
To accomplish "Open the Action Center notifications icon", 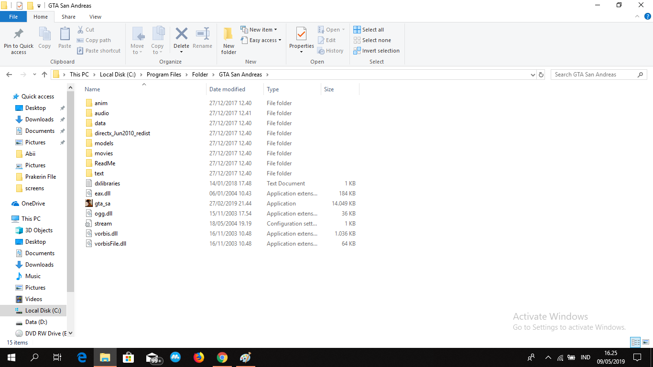I will 637,357.
